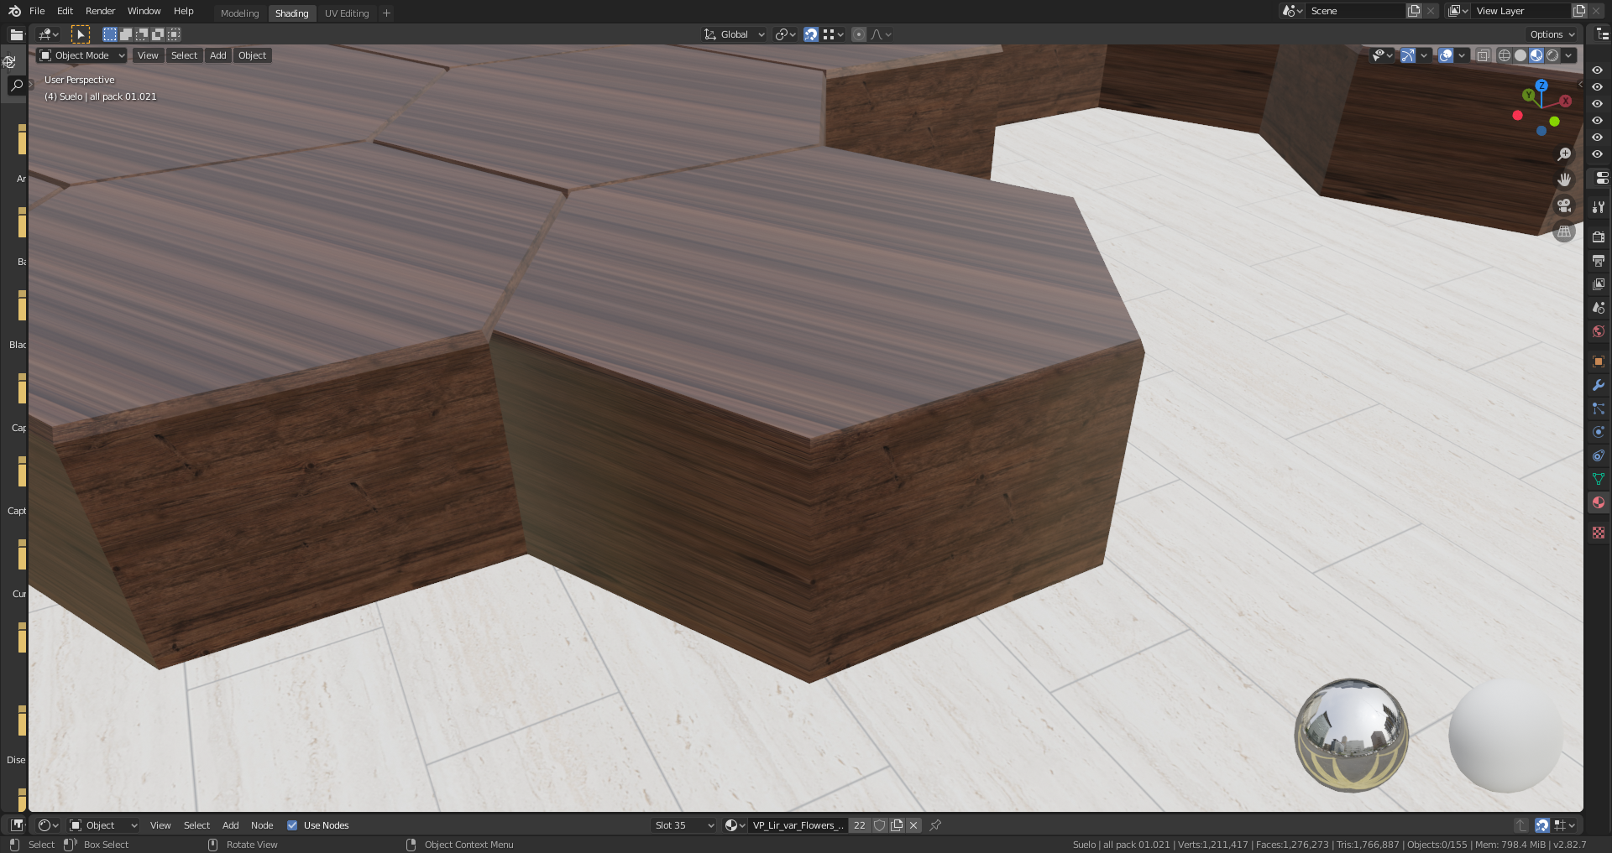Screen dimensions: 1612x853
Task: Expand the viewport shading options arrow
Action: click(x=1568, y=55)
